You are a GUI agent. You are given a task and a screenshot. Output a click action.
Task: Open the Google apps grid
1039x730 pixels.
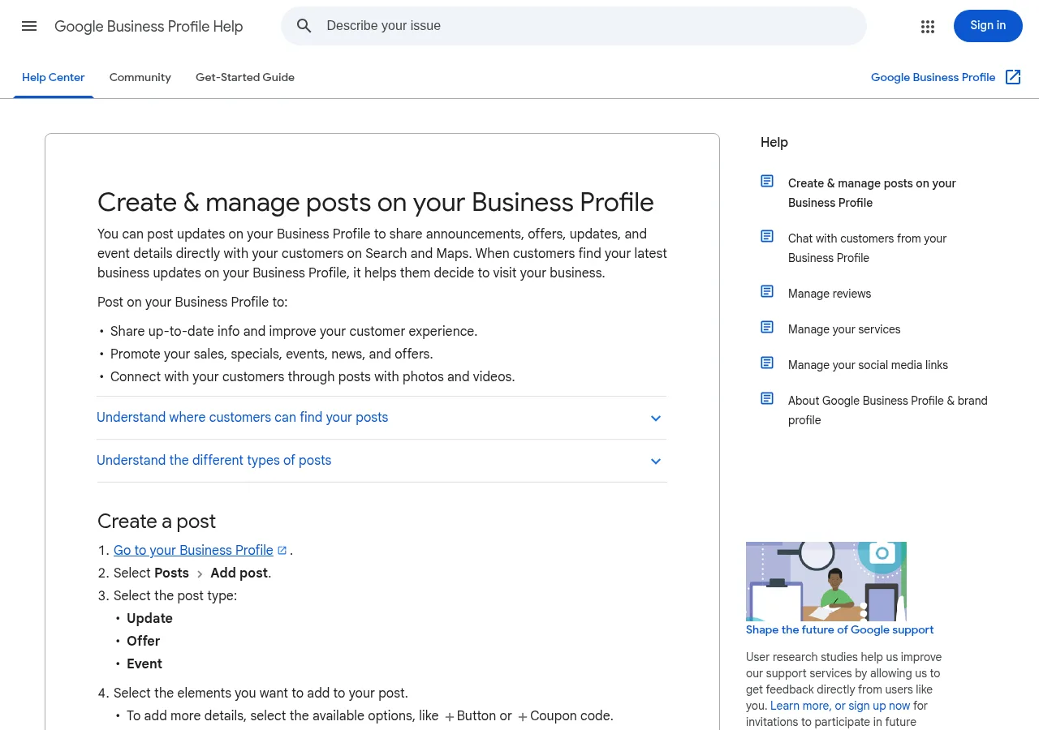click(928, 27)
